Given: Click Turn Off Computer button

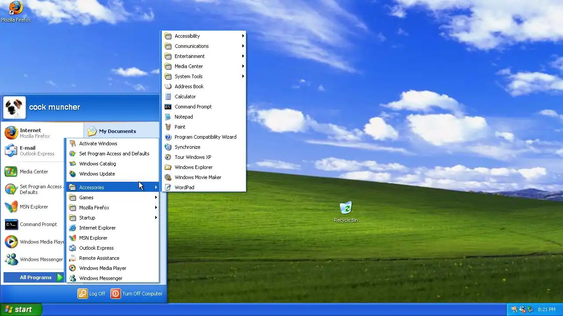Looking at the screenshot, I should click(137, 294).
